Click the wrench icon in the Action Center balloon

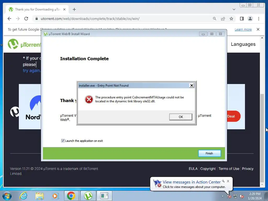click(x=223, y=181)
